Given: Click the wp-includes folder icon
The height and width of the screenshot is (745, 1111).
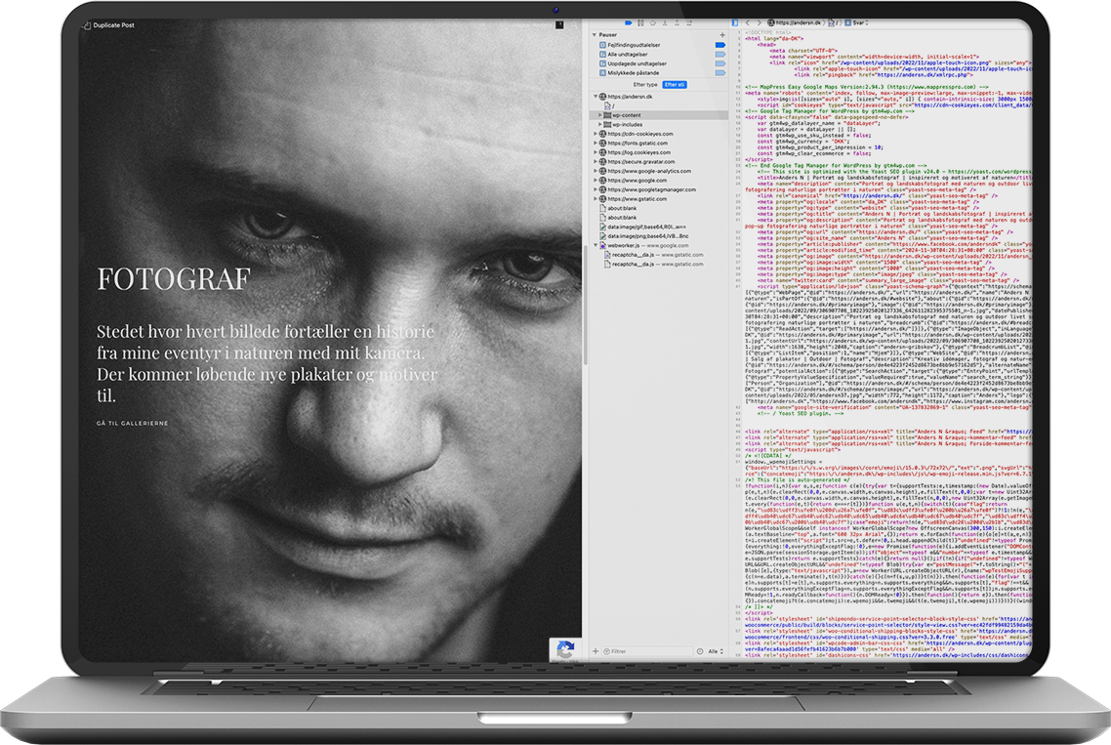Looking at the screenshot, I should click(x=607, y=124).
